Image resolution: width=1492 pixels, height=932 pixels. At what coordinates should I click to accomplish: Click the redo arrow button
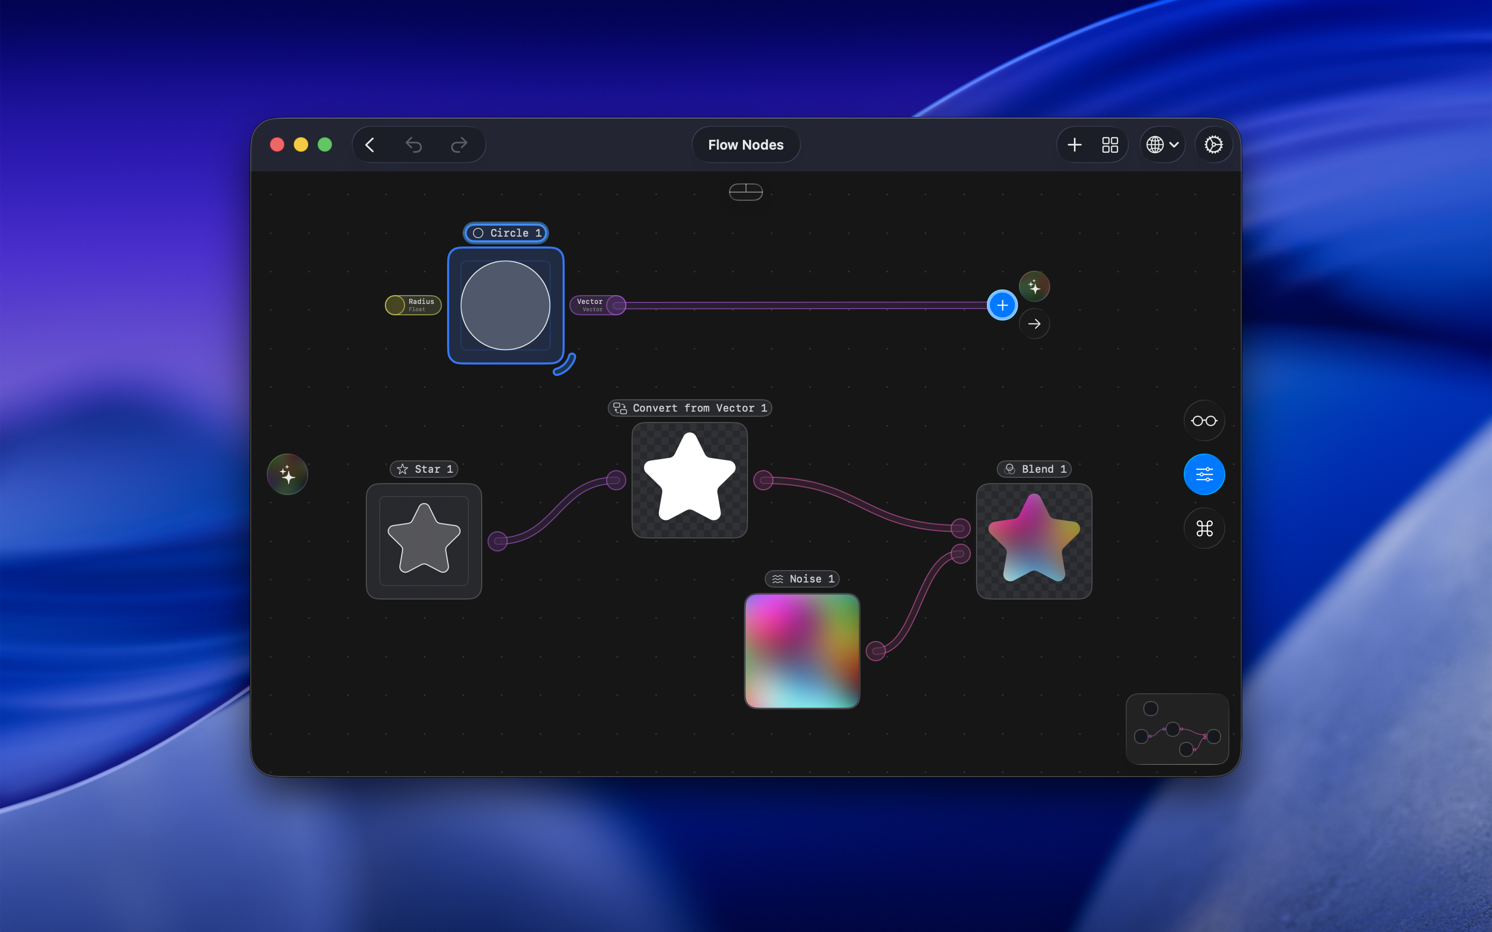pyautogui.click(x=460, y=145)
